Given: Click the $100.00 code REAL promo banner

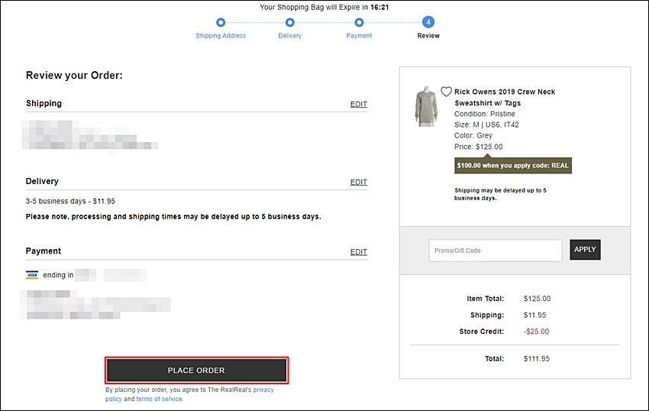Looking at the screenshot, I should [513, 165].
